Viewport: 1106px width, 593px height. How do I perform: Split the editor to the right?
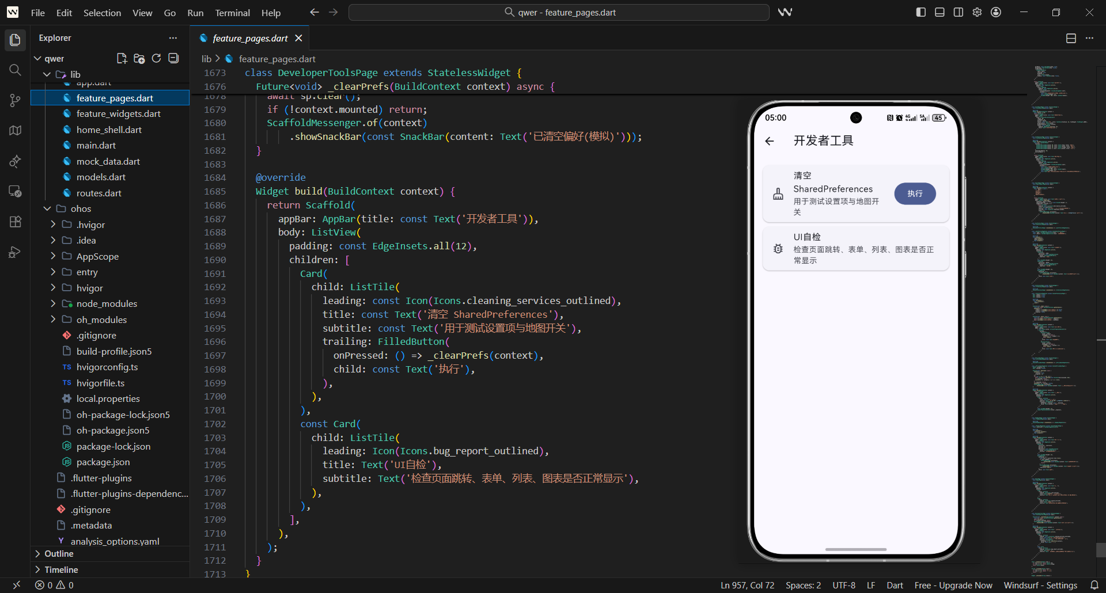(x=1071, y=38)
